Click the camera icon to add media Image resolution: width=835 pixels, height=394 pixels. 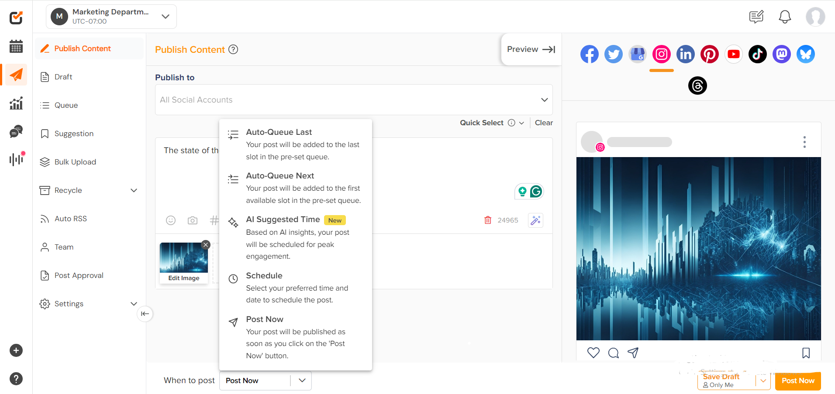coord(193,220)
